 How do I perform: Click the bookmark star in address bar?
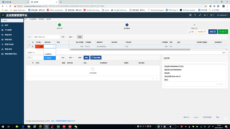[206, 6]
